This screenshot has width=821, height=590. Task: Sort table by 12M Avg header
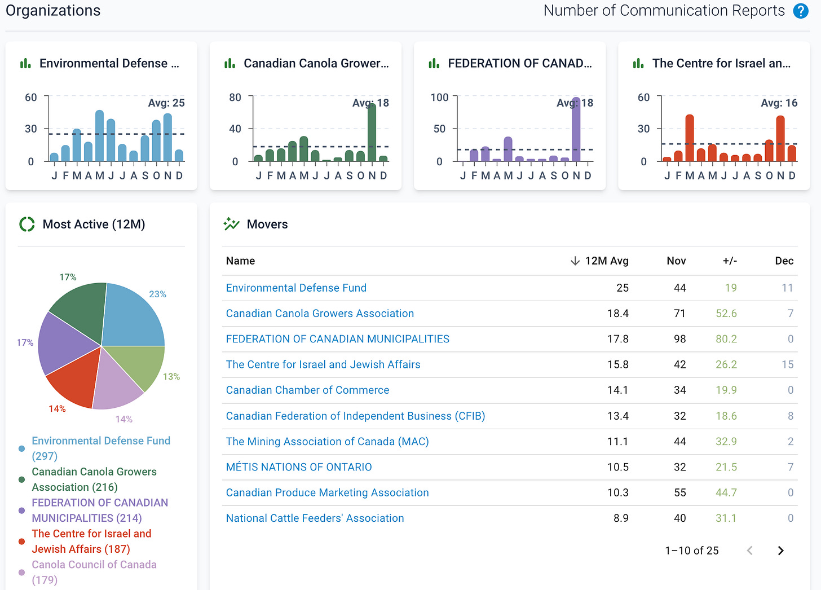click(x=607, y=261)
